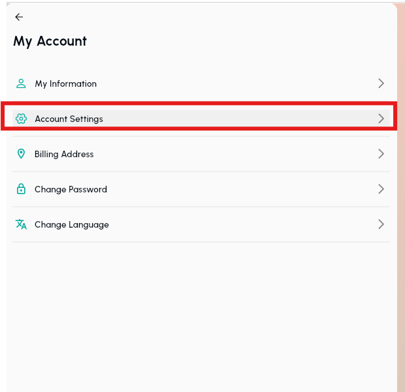Click the Change Password text label
The height and width of the screenshot is (392, 405).
click(71, 189)
